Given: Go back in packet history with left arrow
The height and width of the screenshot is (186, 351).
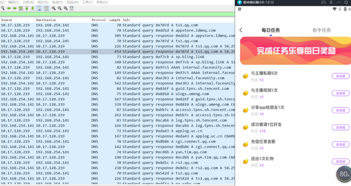Looking at the screenshot, I should [x=9, y=8].
